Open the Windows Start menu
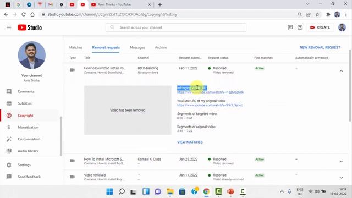 [109, 191]
